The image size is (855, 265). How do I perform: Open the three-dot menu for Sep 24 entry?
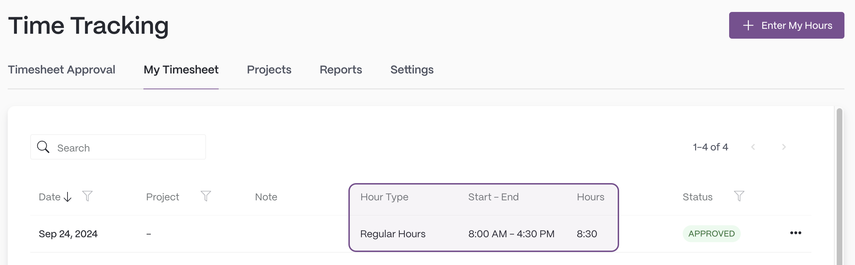click(x=796, y=233)
